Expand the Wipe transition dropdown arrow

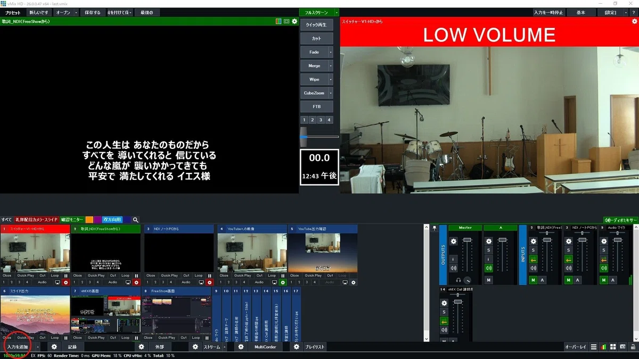pyautogui.click(x=331, y=79)
